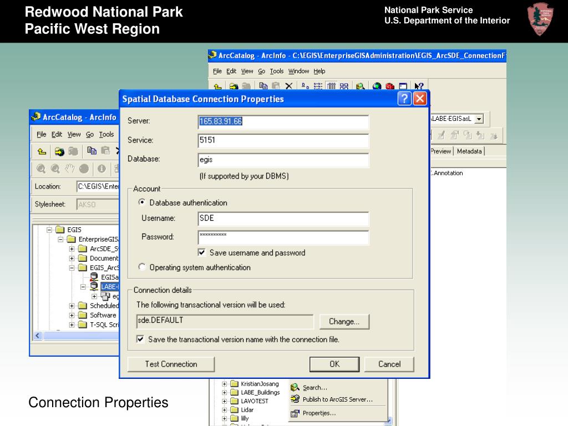Expand the Scheduled folder node
The image size is (568, 426).
click(72, 306)
